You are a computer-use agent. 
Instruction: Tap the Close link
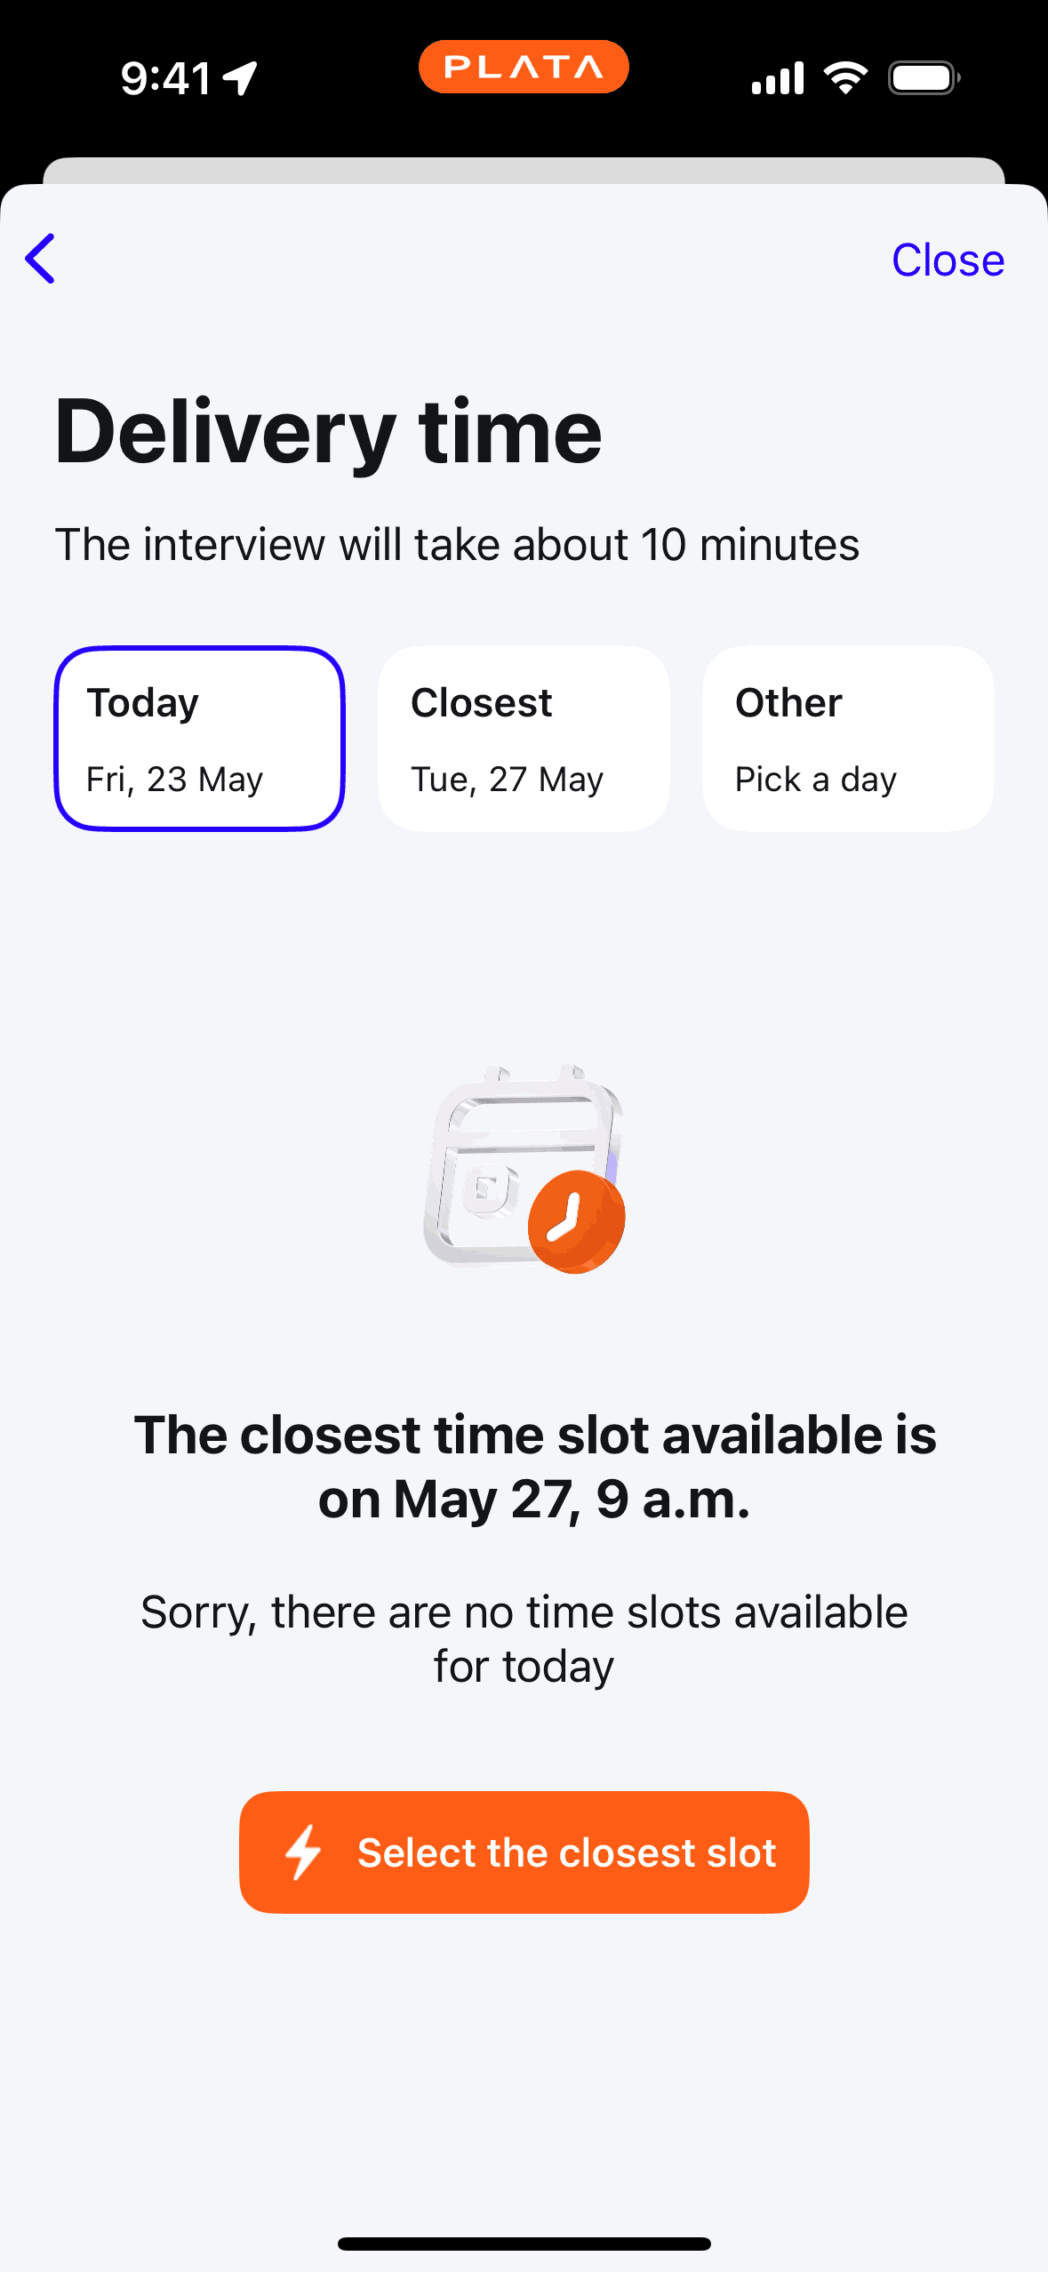pyautogui.click(x=948, y=260)
